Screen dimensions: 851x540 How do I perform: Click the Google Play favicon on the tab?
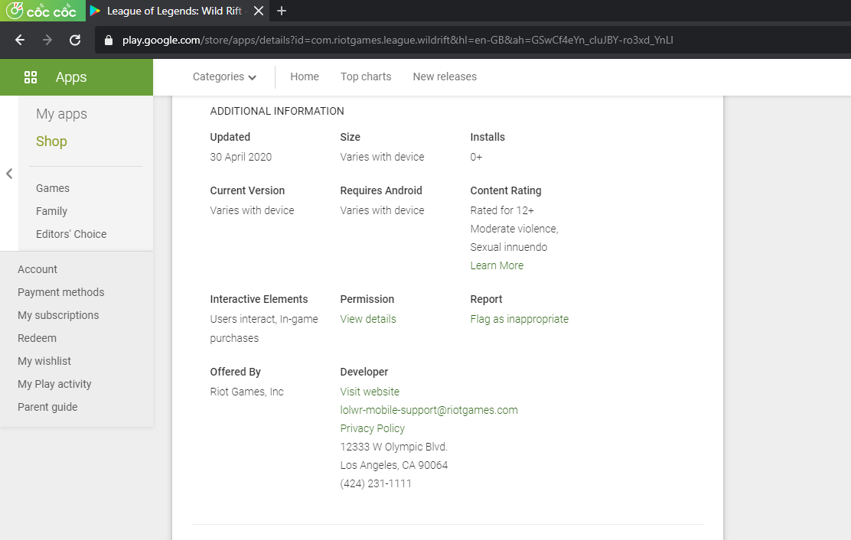tap(95, 10)
